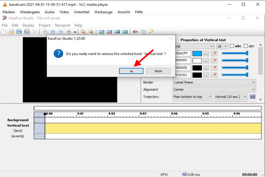
Task: Expand the Trajectory 'Plain bottom to top' dropdown
Action: 192,96
